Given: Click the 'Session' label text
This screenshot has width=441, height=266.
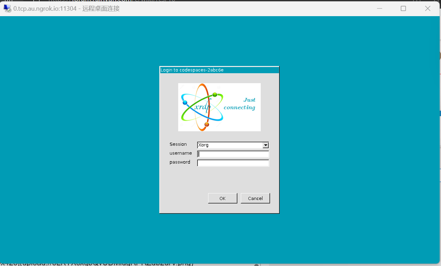Looking at the screenshot, I should 178,144.
